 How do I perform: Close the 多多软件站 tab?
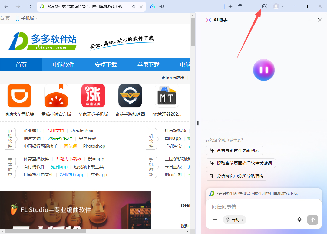point(141,6)
